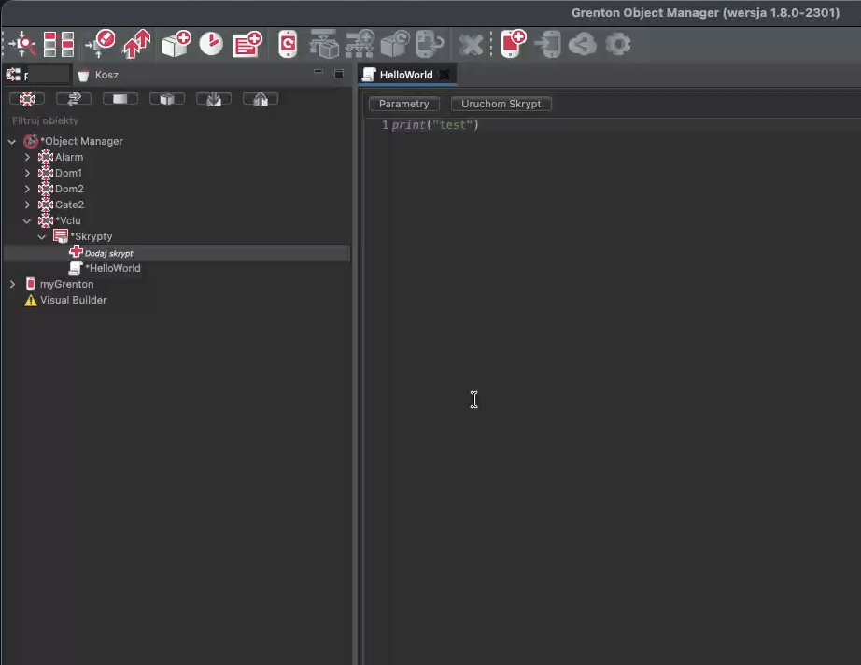The image size is (861, 665).
Task: Click the grayed box refresh toolbar icon
Action: pyautogui.click(x=395, y=44)
